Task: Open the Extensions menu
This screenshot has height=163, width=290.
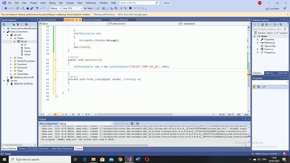Action: [91, 3]
